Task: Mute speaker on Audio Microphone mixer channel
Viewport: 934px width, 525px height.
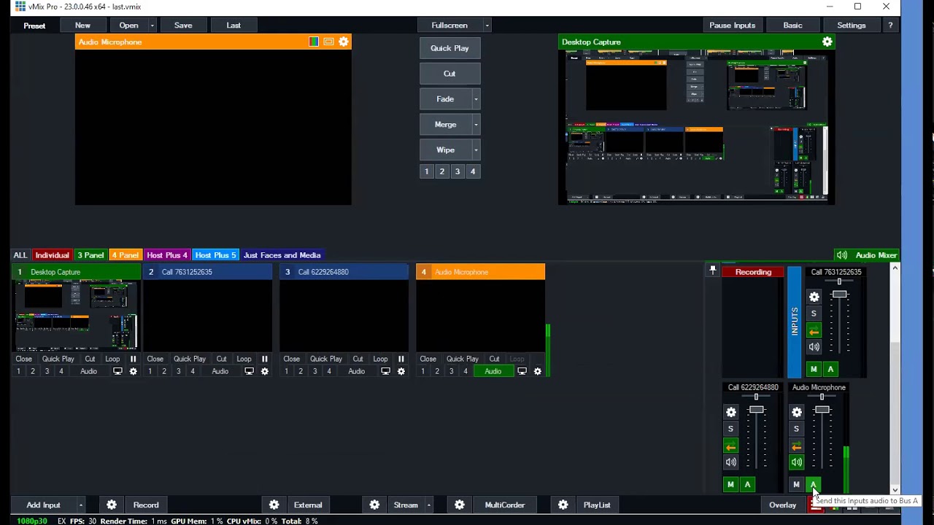Action: pos(797,462)
